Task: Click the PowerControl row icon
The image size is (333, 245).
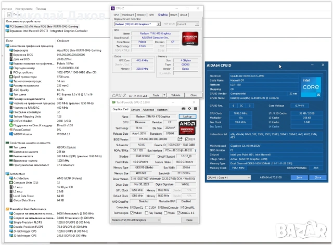Action: click(x=11, y=130)
